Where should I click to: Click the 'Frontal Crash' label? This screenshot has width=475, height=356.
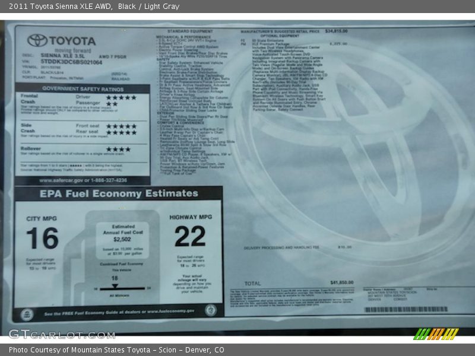(29, 98)
